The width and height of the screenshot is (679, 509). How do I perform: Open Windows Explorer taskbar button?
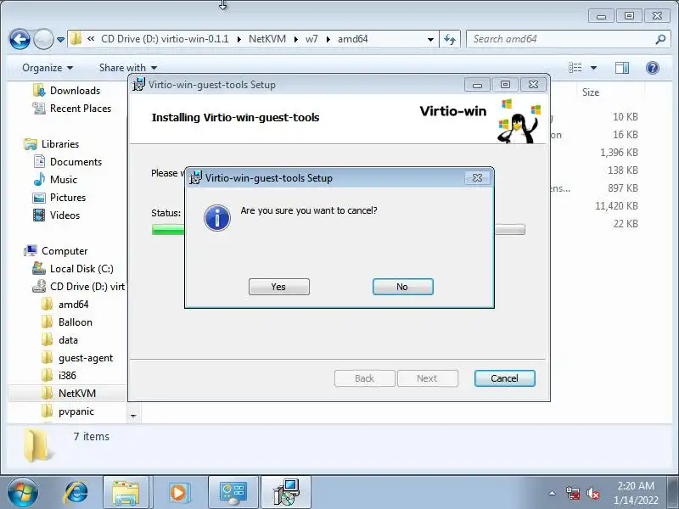[x=126, y=493]
